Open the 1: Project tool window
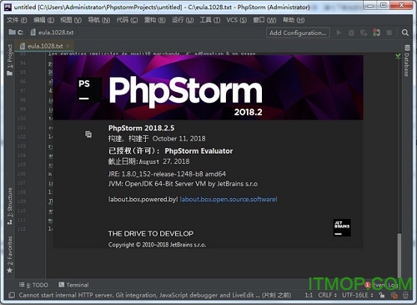 click(x=10, y=60)
